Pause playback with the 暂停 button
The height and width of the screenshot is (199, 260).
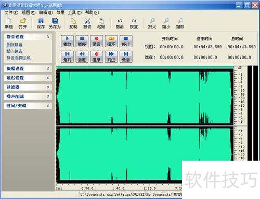(82, 41)
